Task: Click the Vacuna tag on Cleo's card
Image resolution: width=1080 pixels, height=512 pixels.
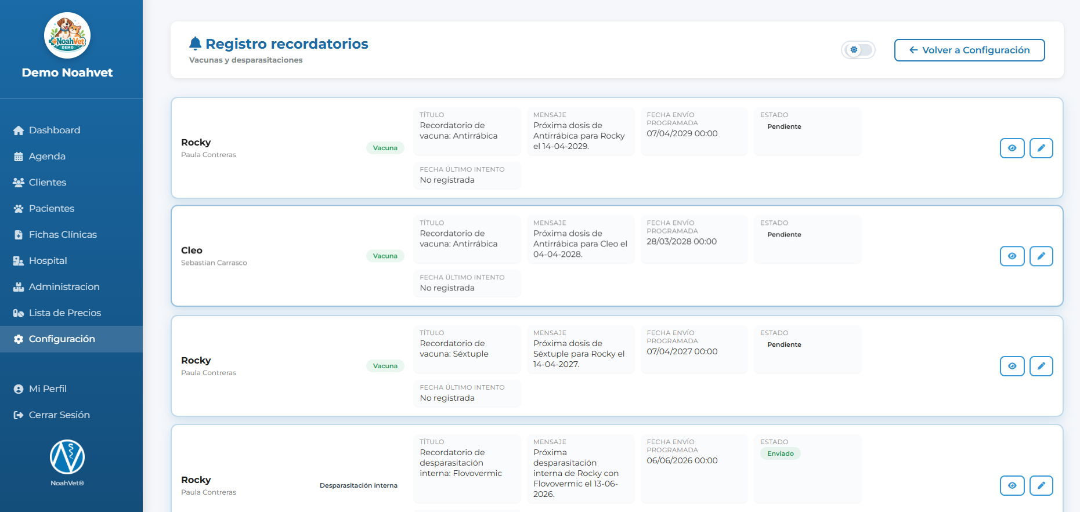Action: tap(385, 256)
